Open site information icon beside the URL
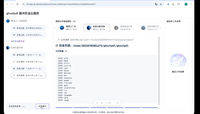 point(23,4)
